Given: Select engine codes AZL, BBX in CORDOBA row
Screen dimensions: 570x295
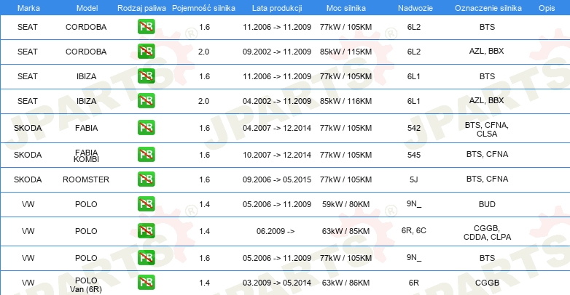Looking at the screenshot, I should pos(486,51).
